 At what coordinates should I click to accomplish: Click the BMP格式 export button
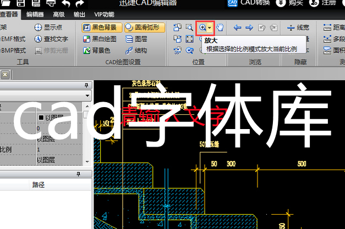pos(13,51)
